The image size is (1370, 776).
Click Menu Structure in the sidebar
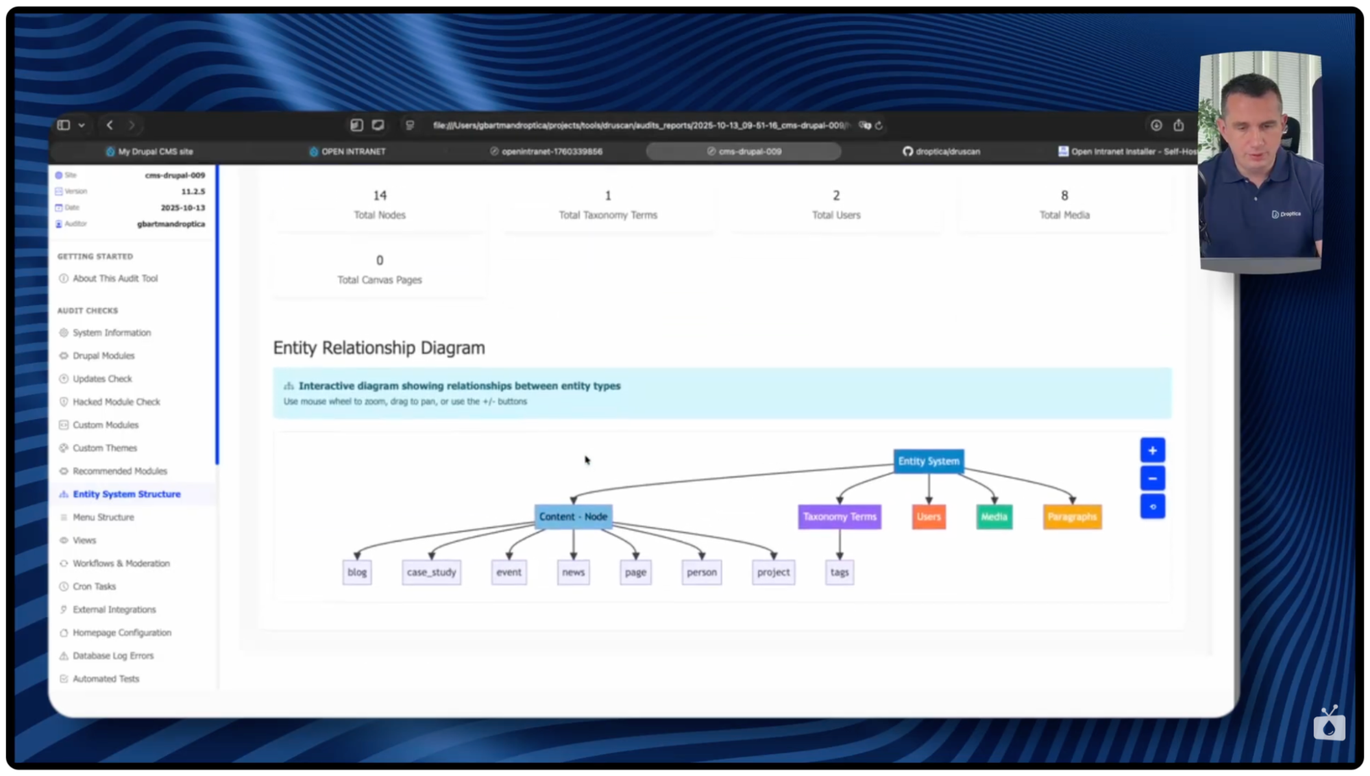click(x=103, y=517)
